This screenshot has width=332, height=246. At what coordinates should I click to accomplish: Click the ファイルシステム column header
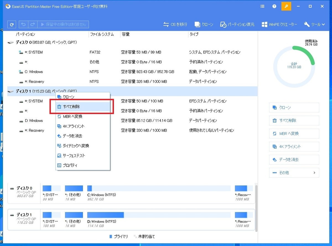(x=102, y=34)
